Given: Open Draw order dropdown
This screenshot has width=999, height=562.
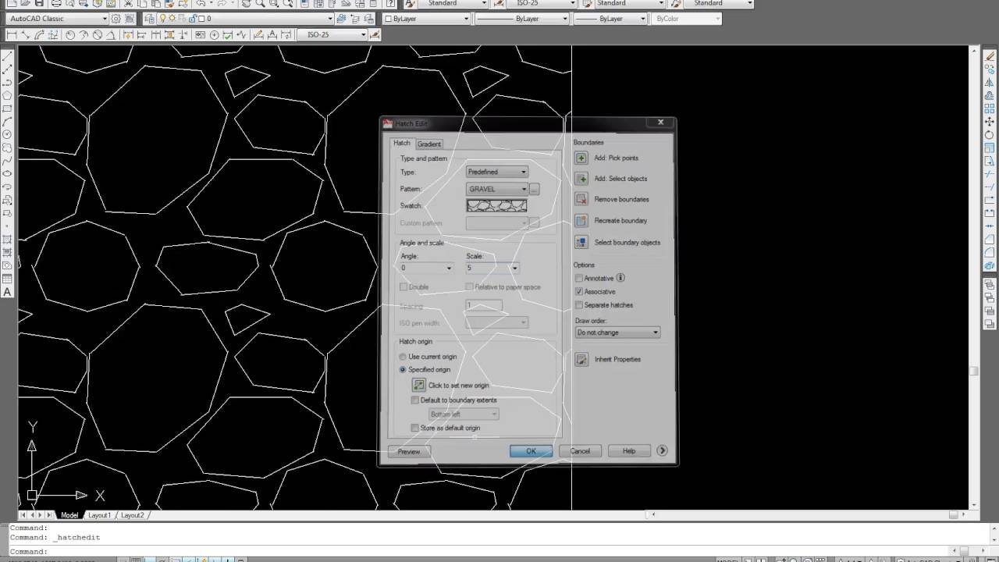Looking at the screenshot, I should (x=617, y=333).
